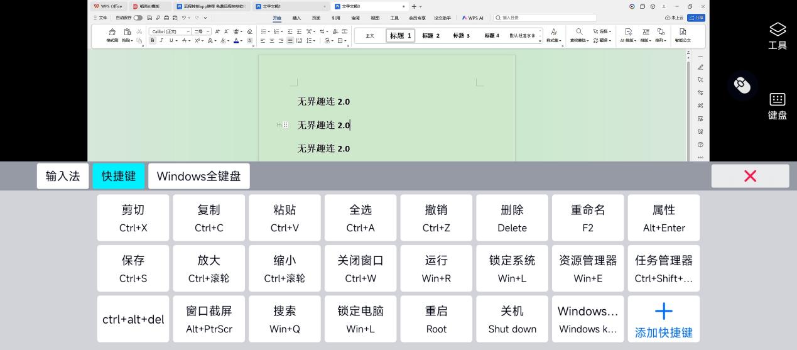The width and height of the screenshot is (797, 350).
Task: Select the Windows full keyboard tab
Action: click(199, 176)
